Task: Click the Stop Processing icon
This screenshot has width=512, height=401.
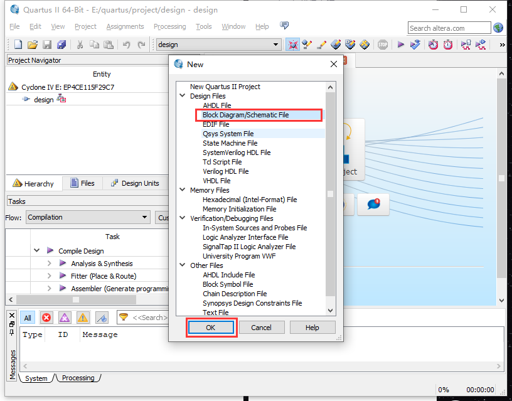Action: tap(383, 45)
